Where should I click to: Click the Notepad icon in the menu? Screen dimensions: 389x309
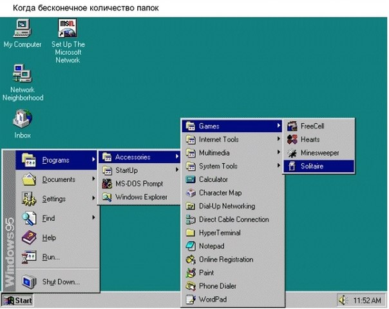pos(190,246)
